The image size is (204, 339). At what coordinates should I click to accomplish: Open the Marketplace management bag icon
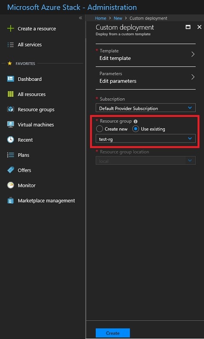10,201
